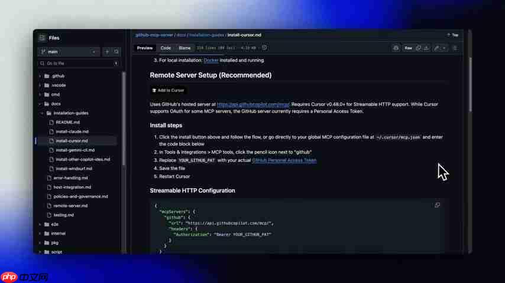Click the Go to file shortcut key icon

click(116, 64)
